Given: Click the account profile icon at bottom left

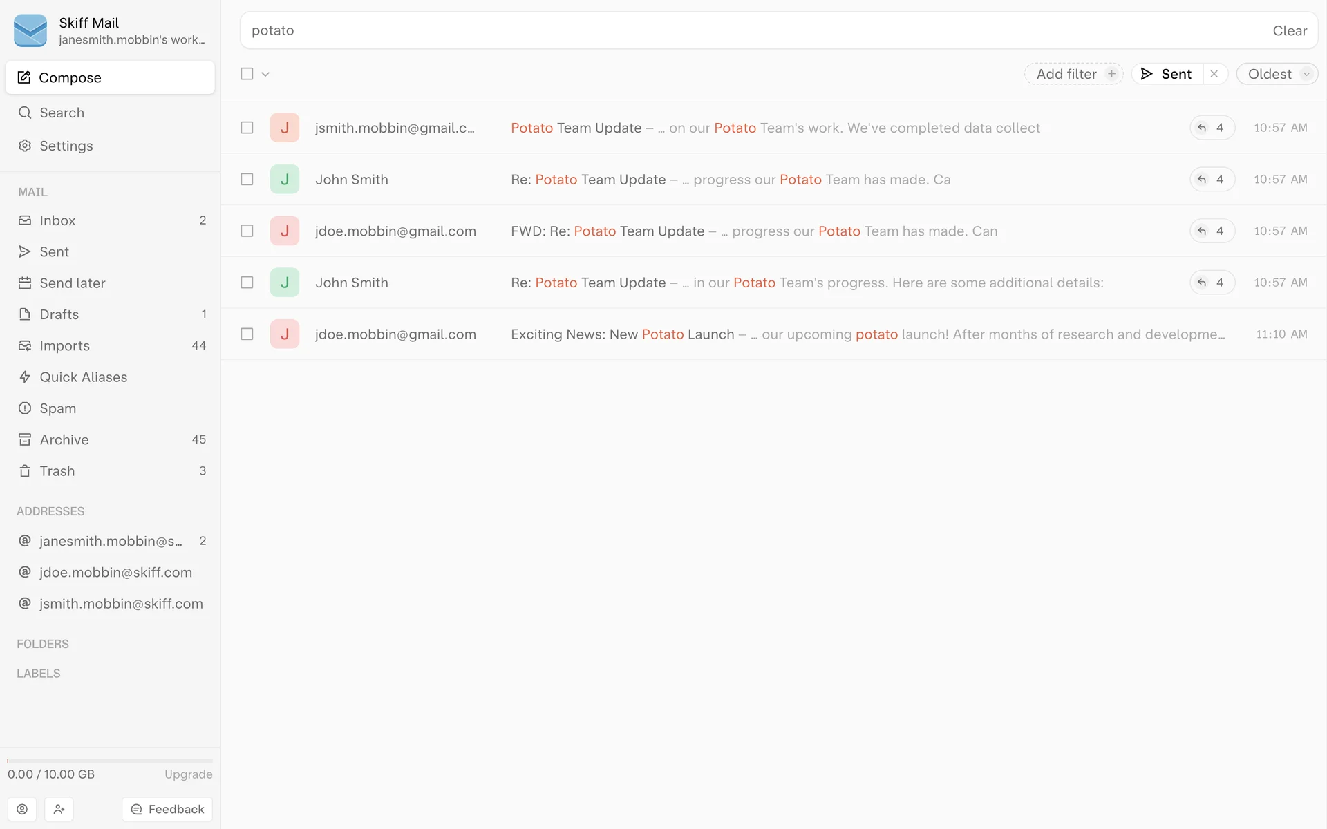Looking at the screenshot, I should pos(22,809).
